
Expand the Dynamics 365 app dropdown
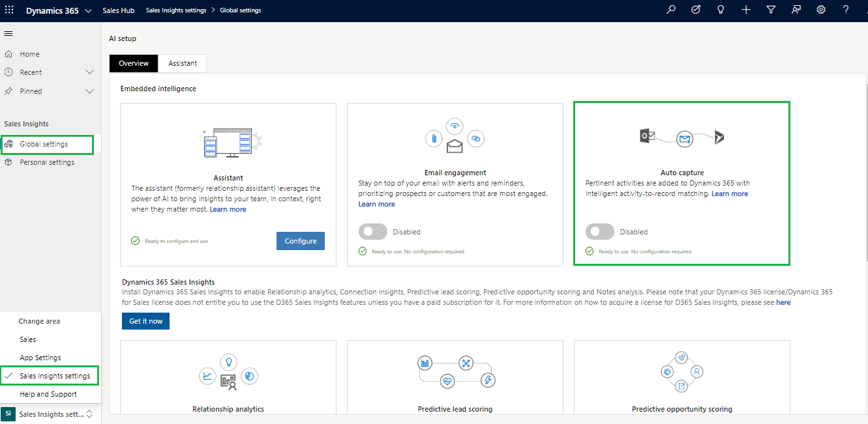tap(88, 11)
